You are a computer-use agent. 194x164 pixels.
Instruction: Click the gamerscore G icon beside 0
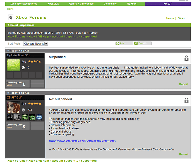(23, 68)
